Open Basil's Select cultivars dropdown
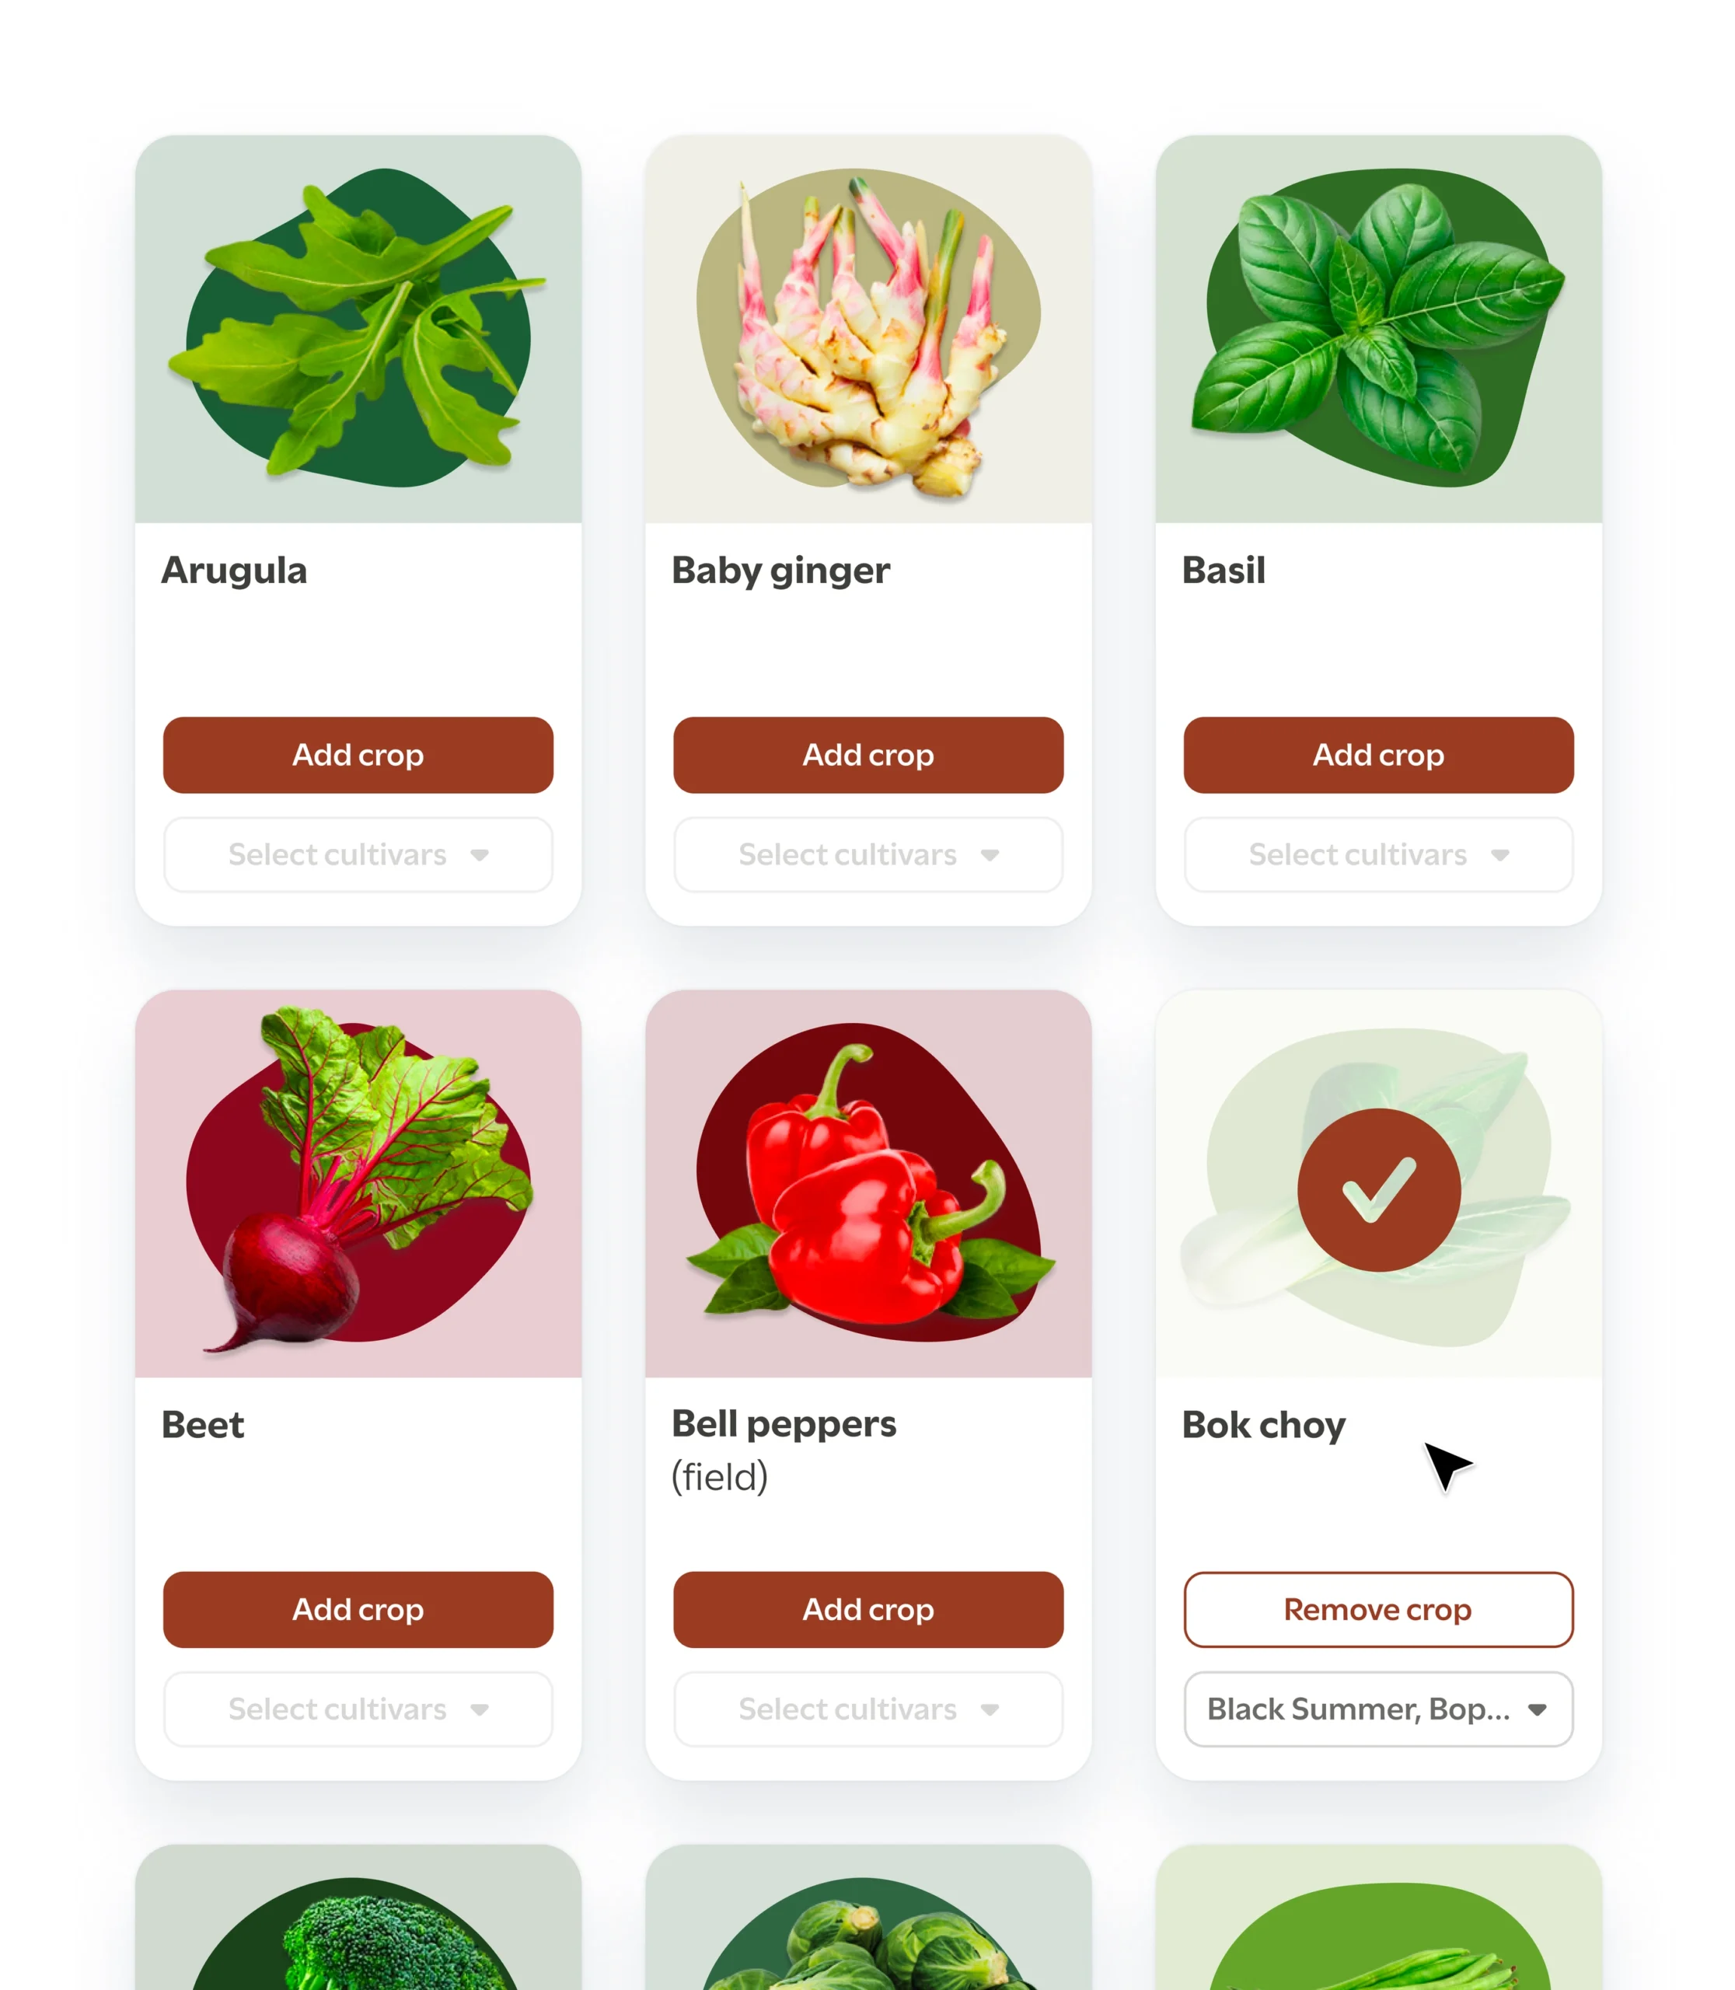 coord(1379,854)
